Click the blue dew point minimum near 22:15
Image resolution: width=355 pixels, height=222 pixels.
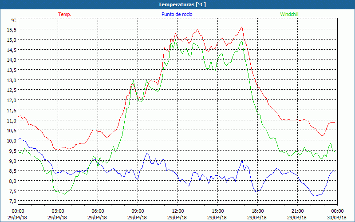click(x=315, y=196)
